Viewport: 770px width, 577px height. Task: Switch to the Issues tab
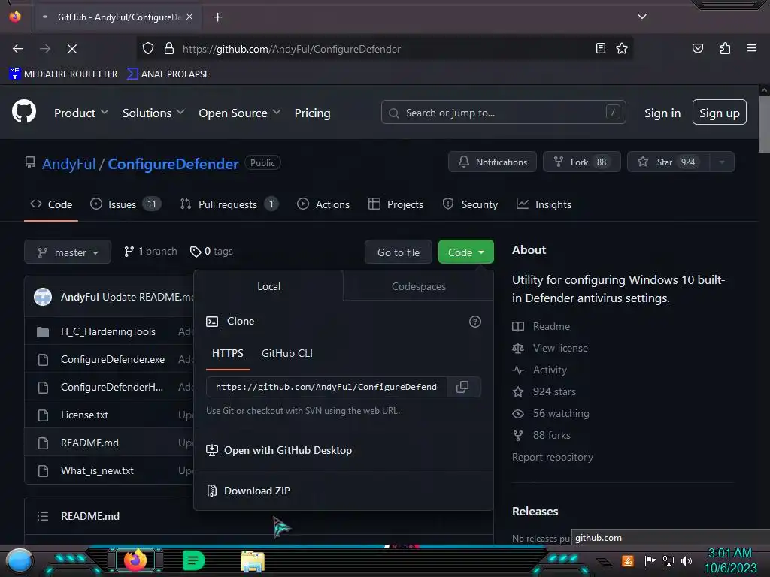click(x=126, y=204)
